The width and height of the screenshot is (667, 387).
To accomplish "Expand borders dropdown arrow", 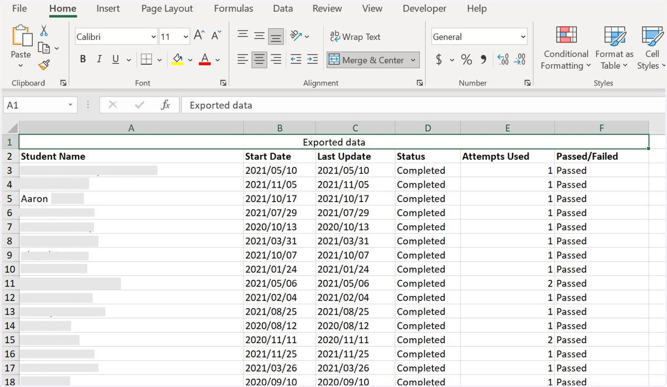I will [160, 60].
